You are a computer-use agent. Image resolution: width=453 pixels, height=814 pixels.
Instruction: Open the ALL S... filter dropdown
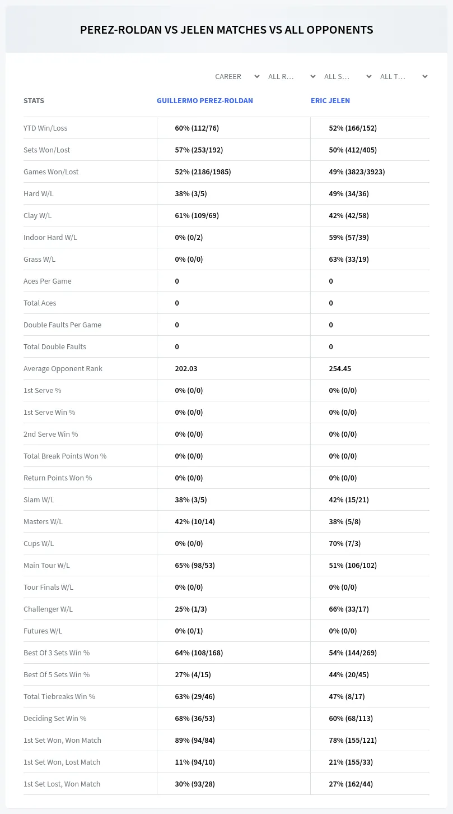pos(347,76)
